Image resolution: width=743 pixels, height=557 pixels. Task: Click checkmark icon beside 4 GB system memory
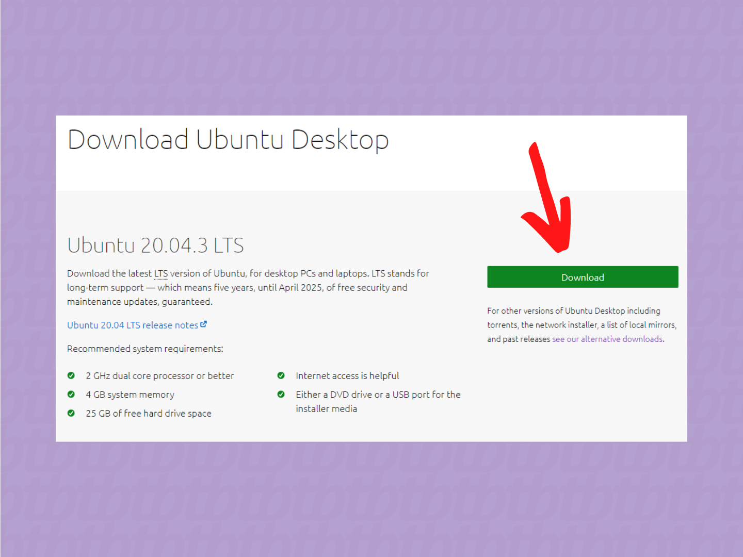(71, 395)
